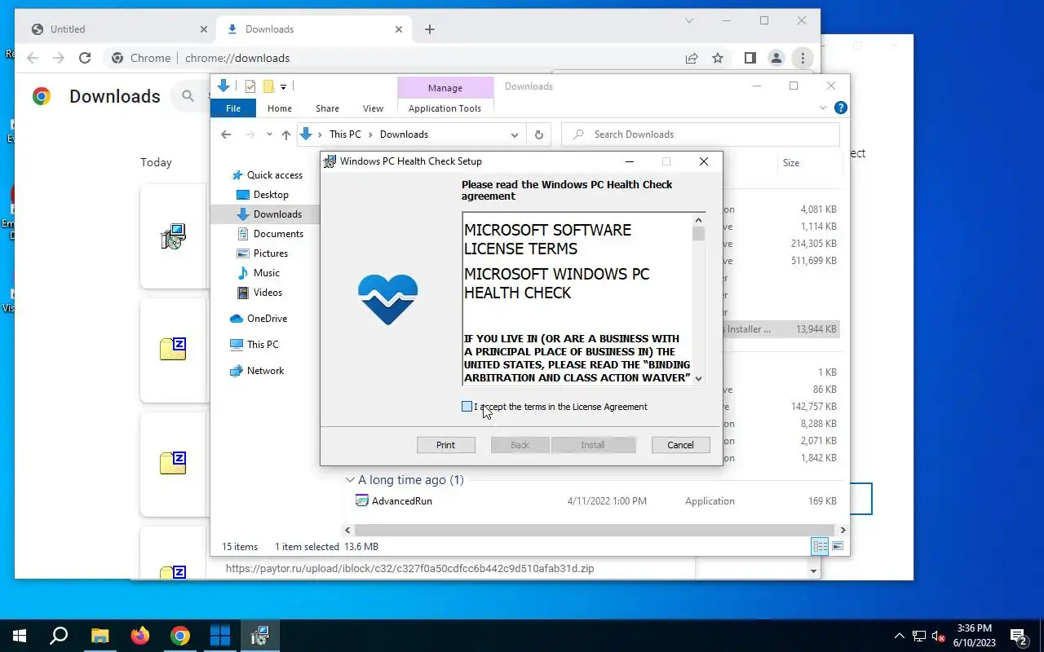Image resolution: width=1044 pixels, height=652 pixels.
Task: Select the Manage contextual tab
Action: click(445, 88)
